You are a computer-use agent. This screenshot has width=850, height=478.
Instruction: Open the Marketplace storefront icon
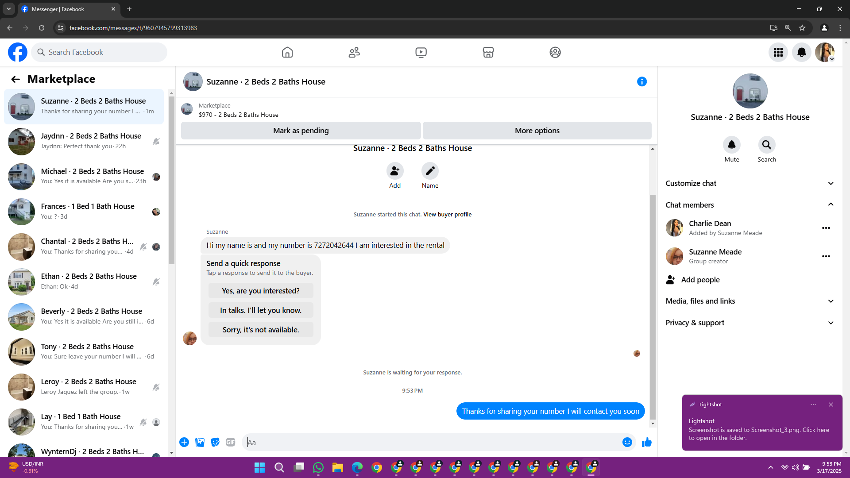point(488,52)
